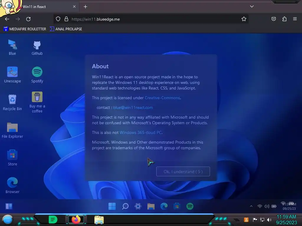Open green notes app in host taskbar
This screenshot has height=226, width=302.
pos(53,220)
